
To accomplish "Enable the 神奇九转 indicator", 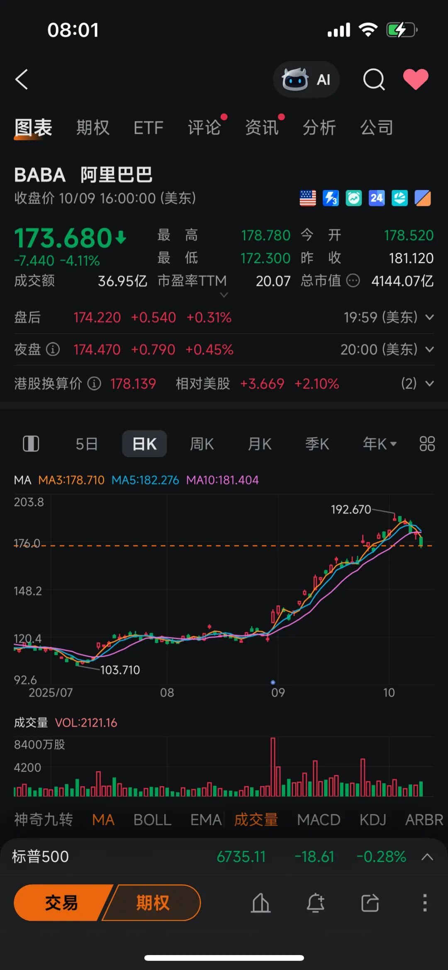I will (44, 820).
